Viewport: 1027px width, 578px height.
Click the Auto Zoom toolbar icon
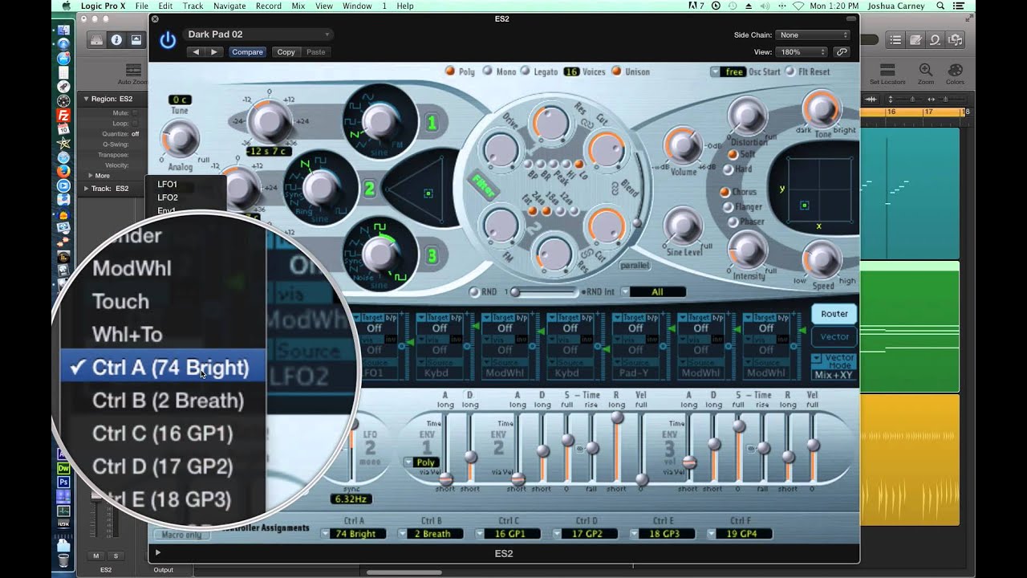click(133, 71)
